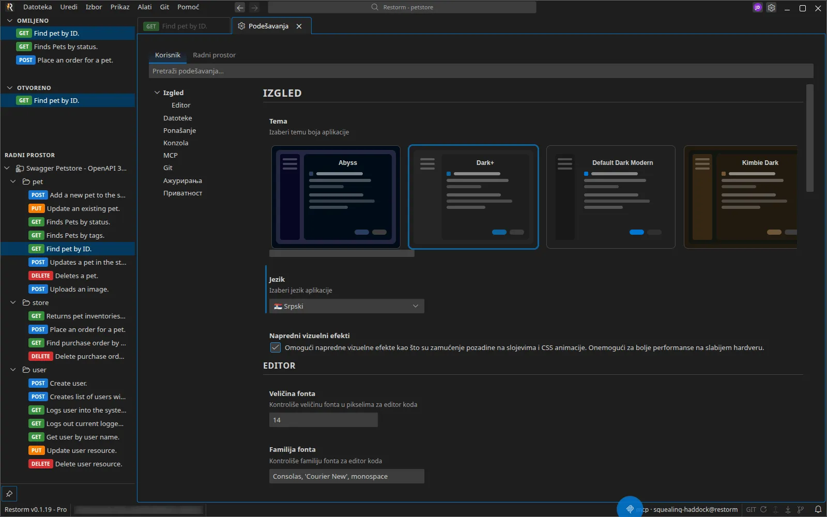Select the Kimbie Dark theme preview
827x517 pixels.
click(740, 197)
